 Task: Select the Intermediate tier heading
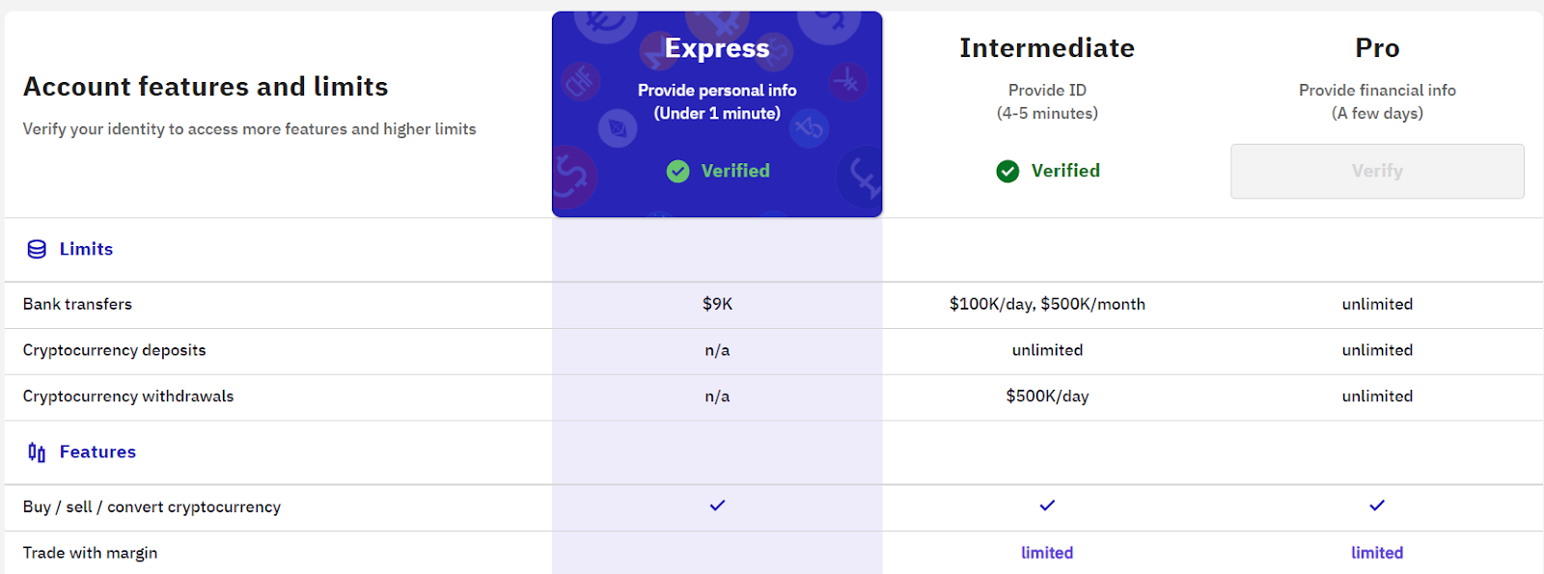tap(1047, 48)
